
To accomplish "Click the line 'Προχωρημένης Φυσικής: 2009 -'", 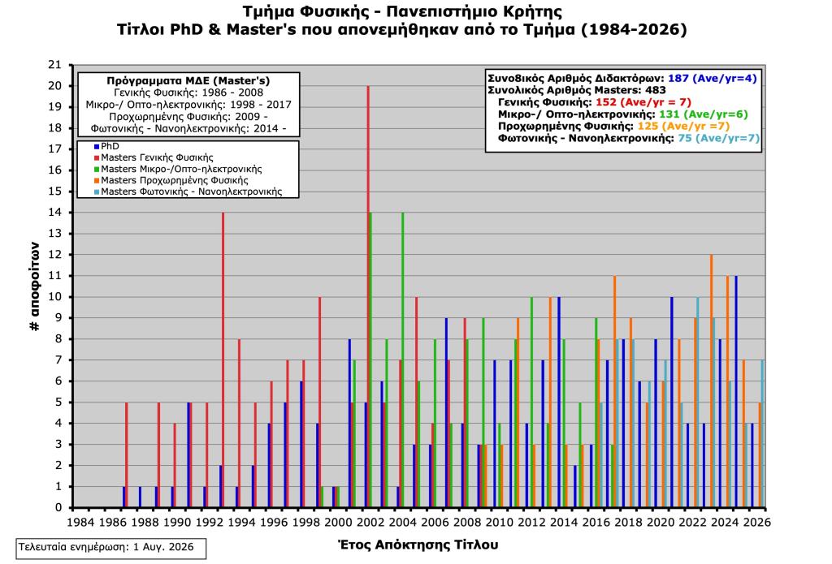I will click(188, 117).
